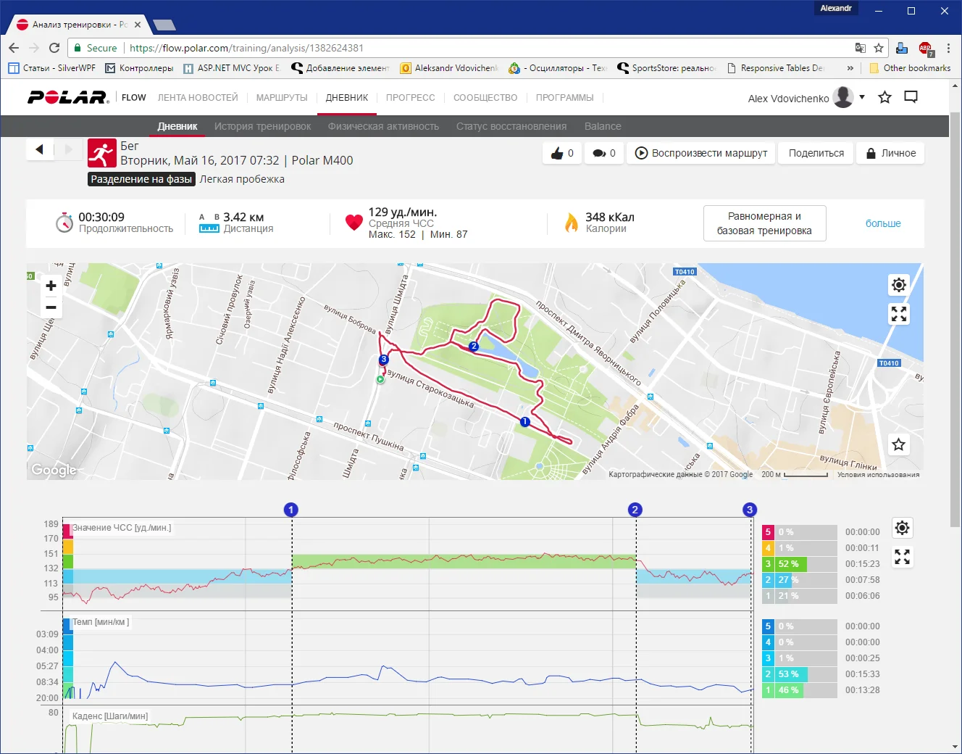The image size is (962, 754).
Task: Click the Воспроизвести маршрут button
Action: (x=700, y=153)
